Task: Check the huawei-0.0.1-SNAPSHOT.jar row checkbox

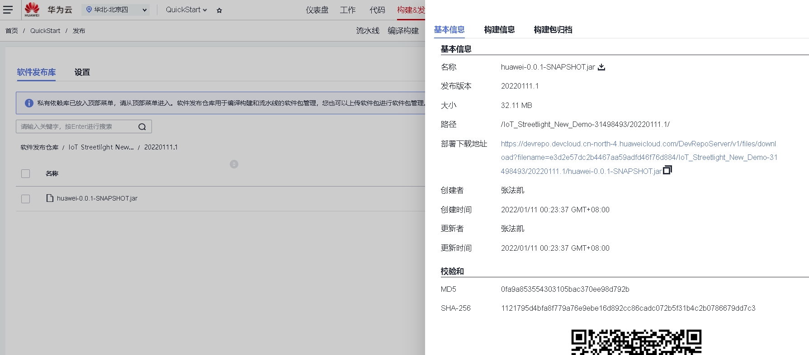Action: (26, 199)
